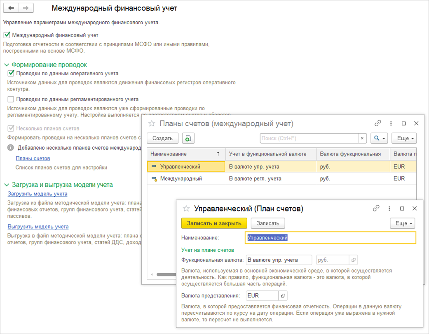
Task: Collapse Загрузка и выгрузка модели учета section
Action: [x=7, y=185]
